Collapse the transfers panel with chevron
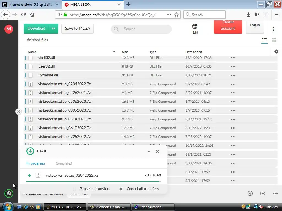282x211 pixels. click(x=148, y=151)
